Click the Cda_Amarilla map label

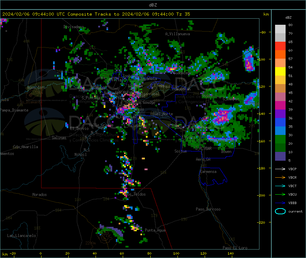coord(26,147)
